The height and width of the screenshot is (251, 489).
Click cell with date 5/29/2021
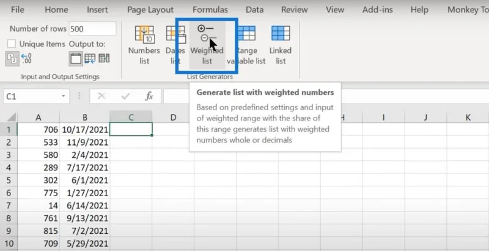pyautogui.click(x=84, y=244)
